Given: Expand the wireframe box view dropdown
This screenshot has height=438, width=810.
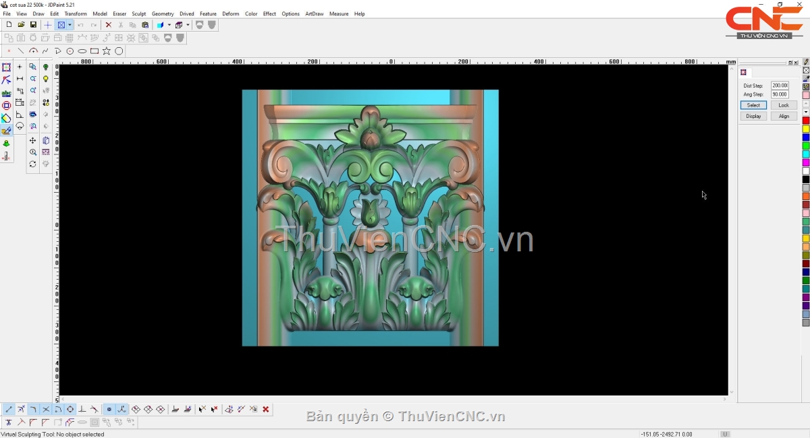Looking at the screenshot, I should point(187,25).
